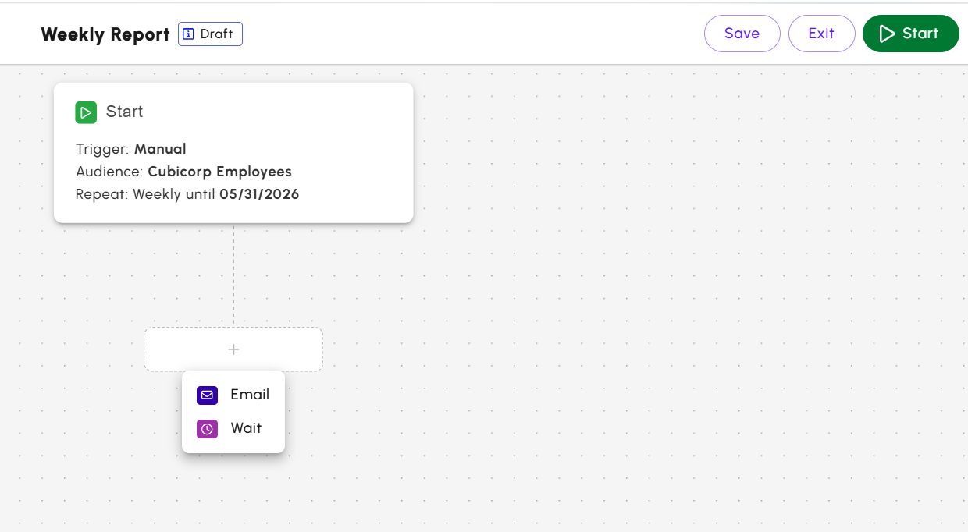
Task: Select the Cubicorp Employees audience text
Action: point(219,172)
